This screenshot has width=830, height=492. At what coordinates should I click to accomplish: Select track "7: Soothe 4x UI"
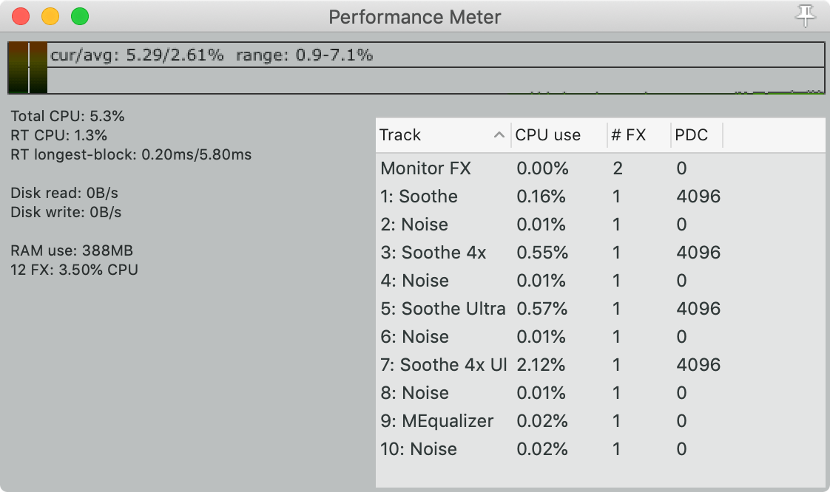(x=444, y=364)
